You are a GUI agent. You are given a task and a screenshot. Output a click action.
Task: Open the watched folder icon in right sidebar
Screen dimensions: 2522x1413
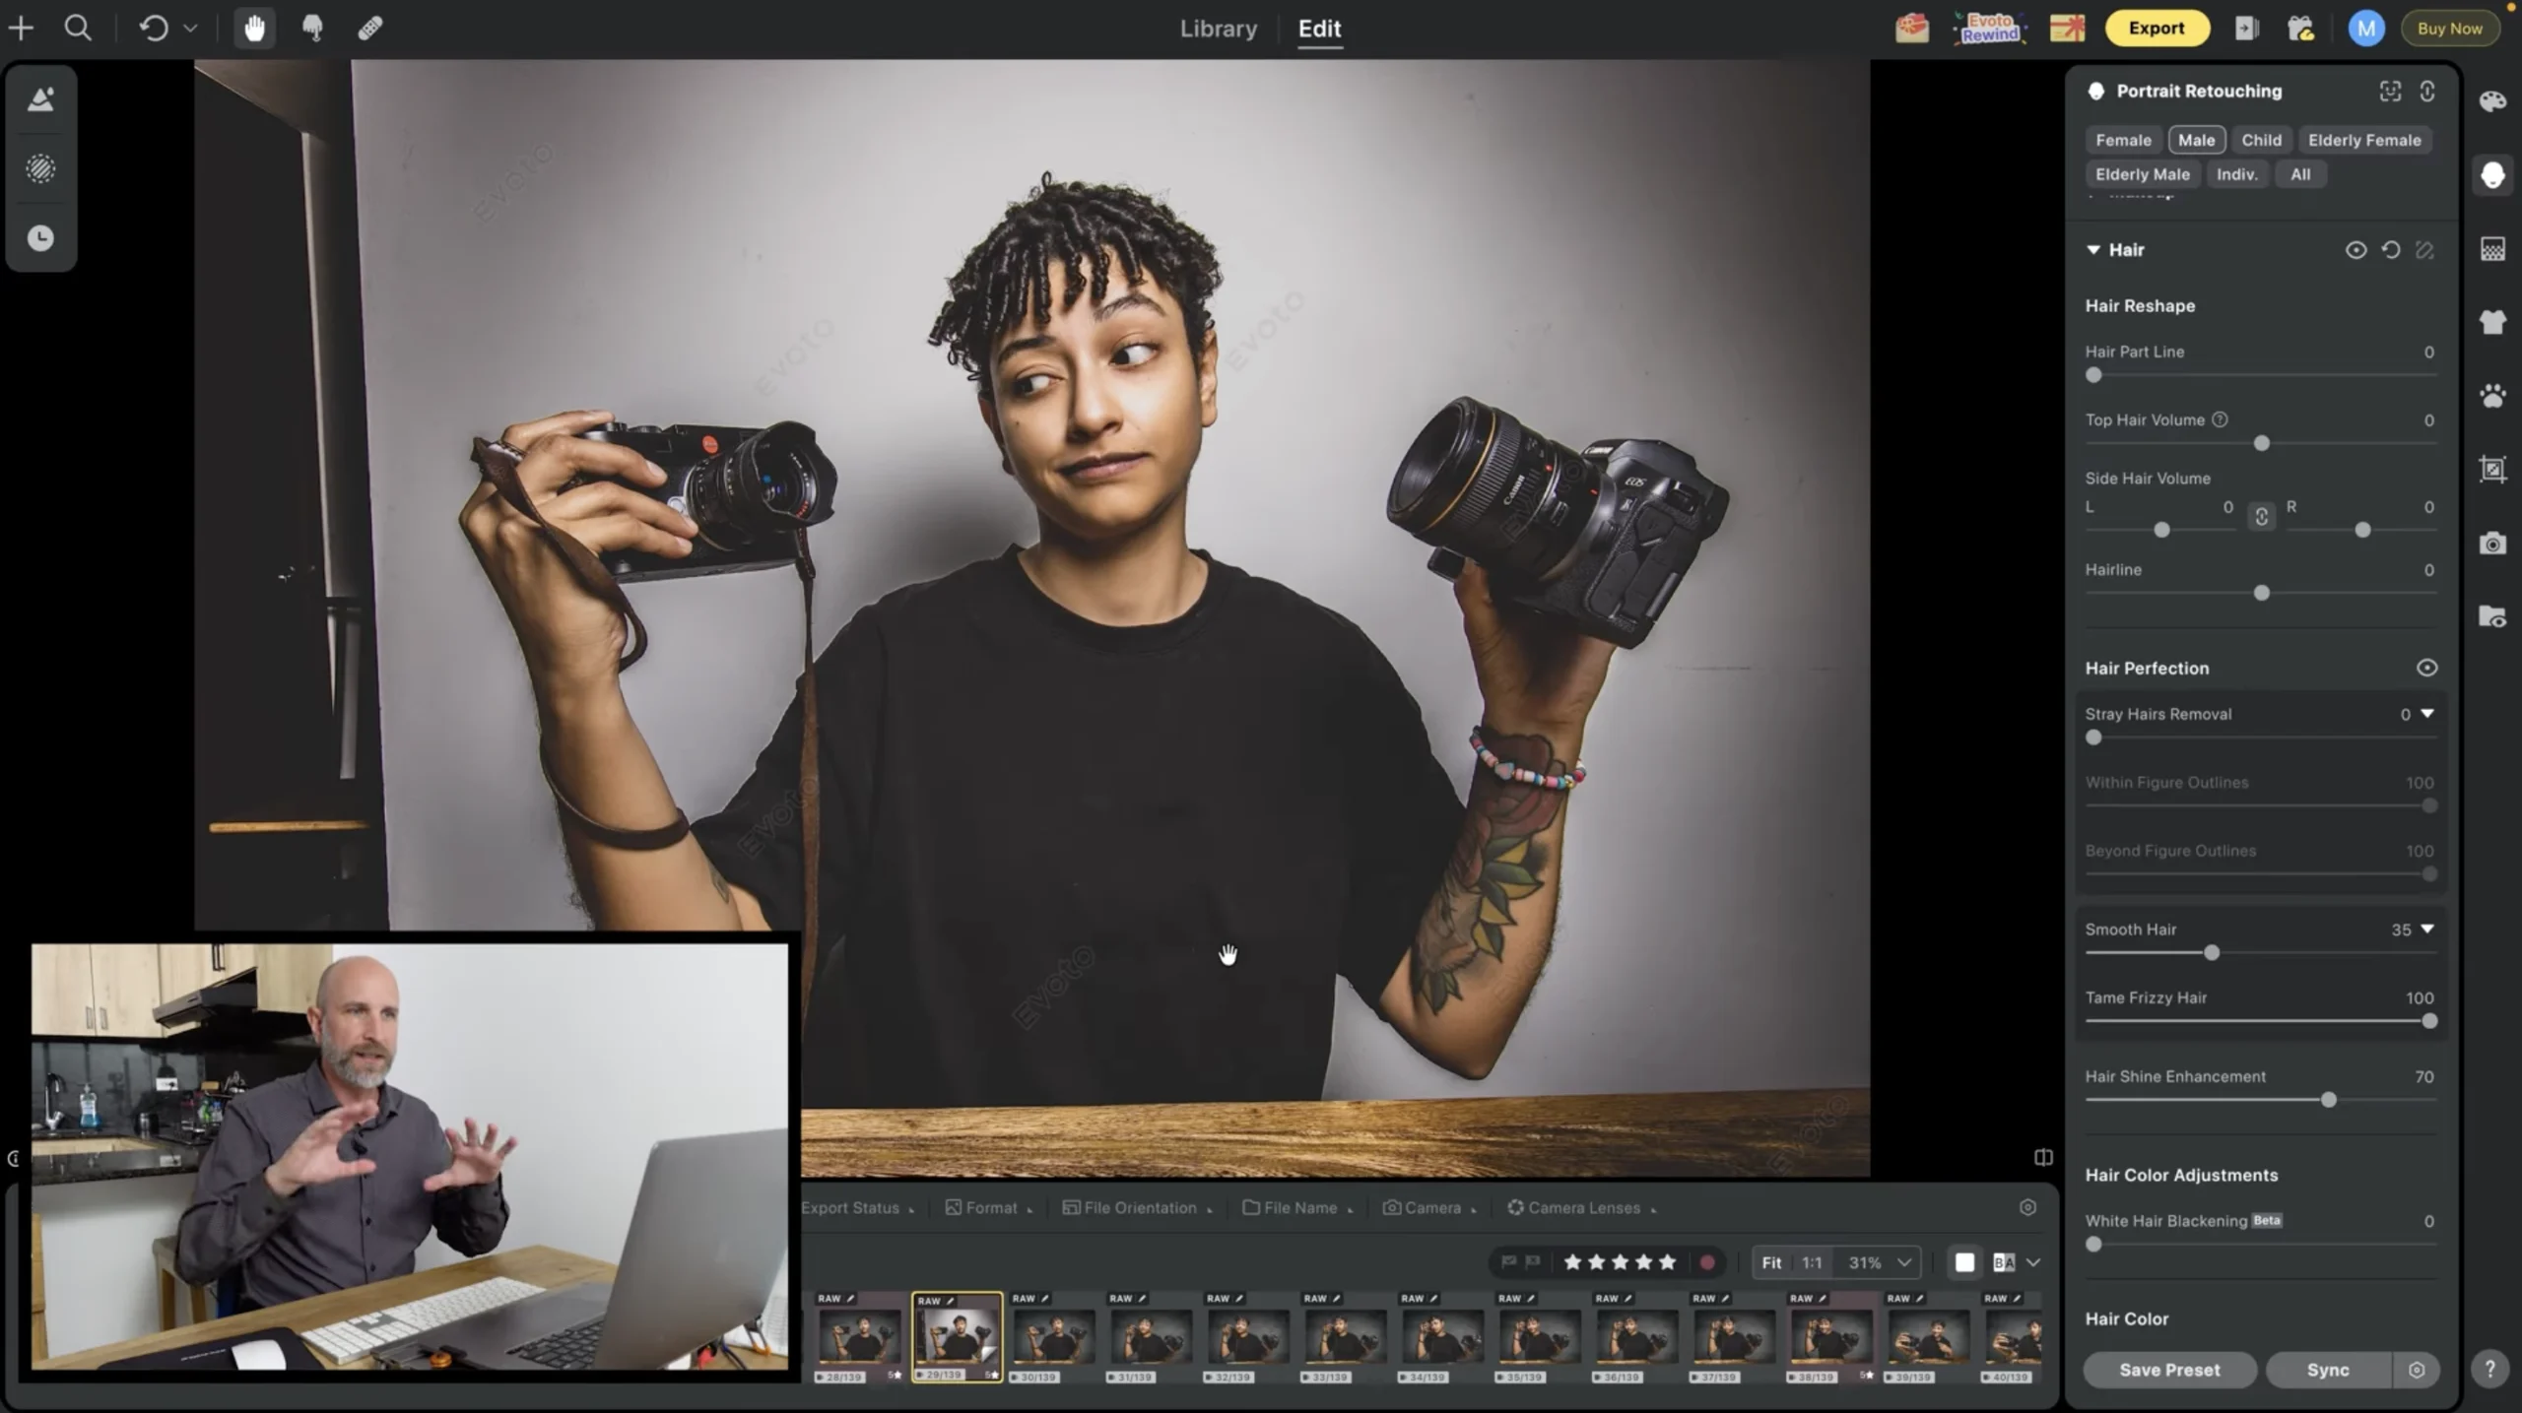coord(2492,616)
